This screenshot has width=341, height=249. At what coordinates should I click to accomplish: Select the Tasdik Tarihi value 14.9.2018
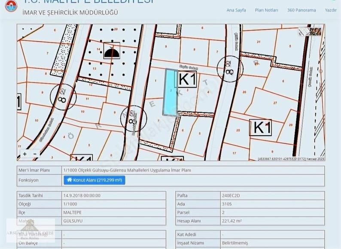(82, 195)
